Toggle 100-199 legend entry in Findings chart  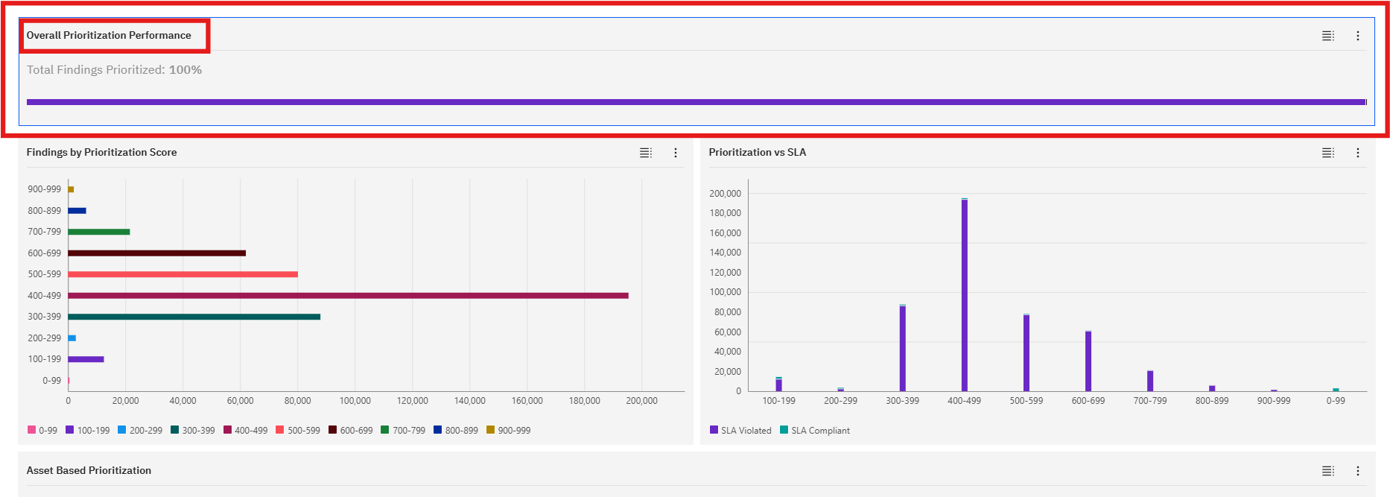(88, 430)
